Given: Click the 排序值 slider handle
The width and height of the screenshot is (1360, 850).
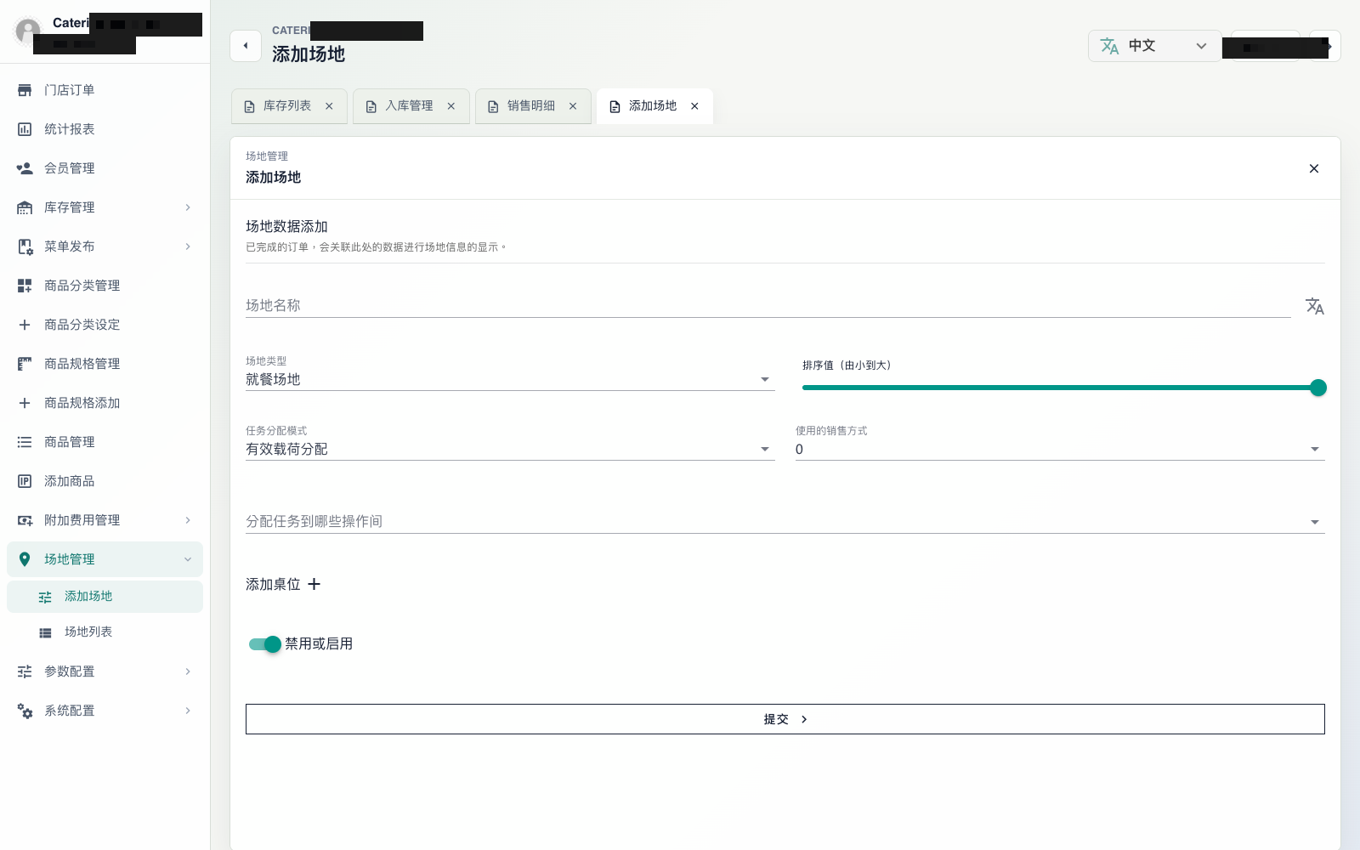Looking at the screenshot, I should 1318,388.
